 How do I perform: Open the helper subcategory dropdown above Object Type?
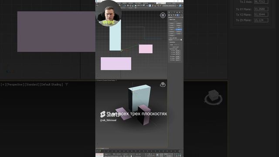175,17
